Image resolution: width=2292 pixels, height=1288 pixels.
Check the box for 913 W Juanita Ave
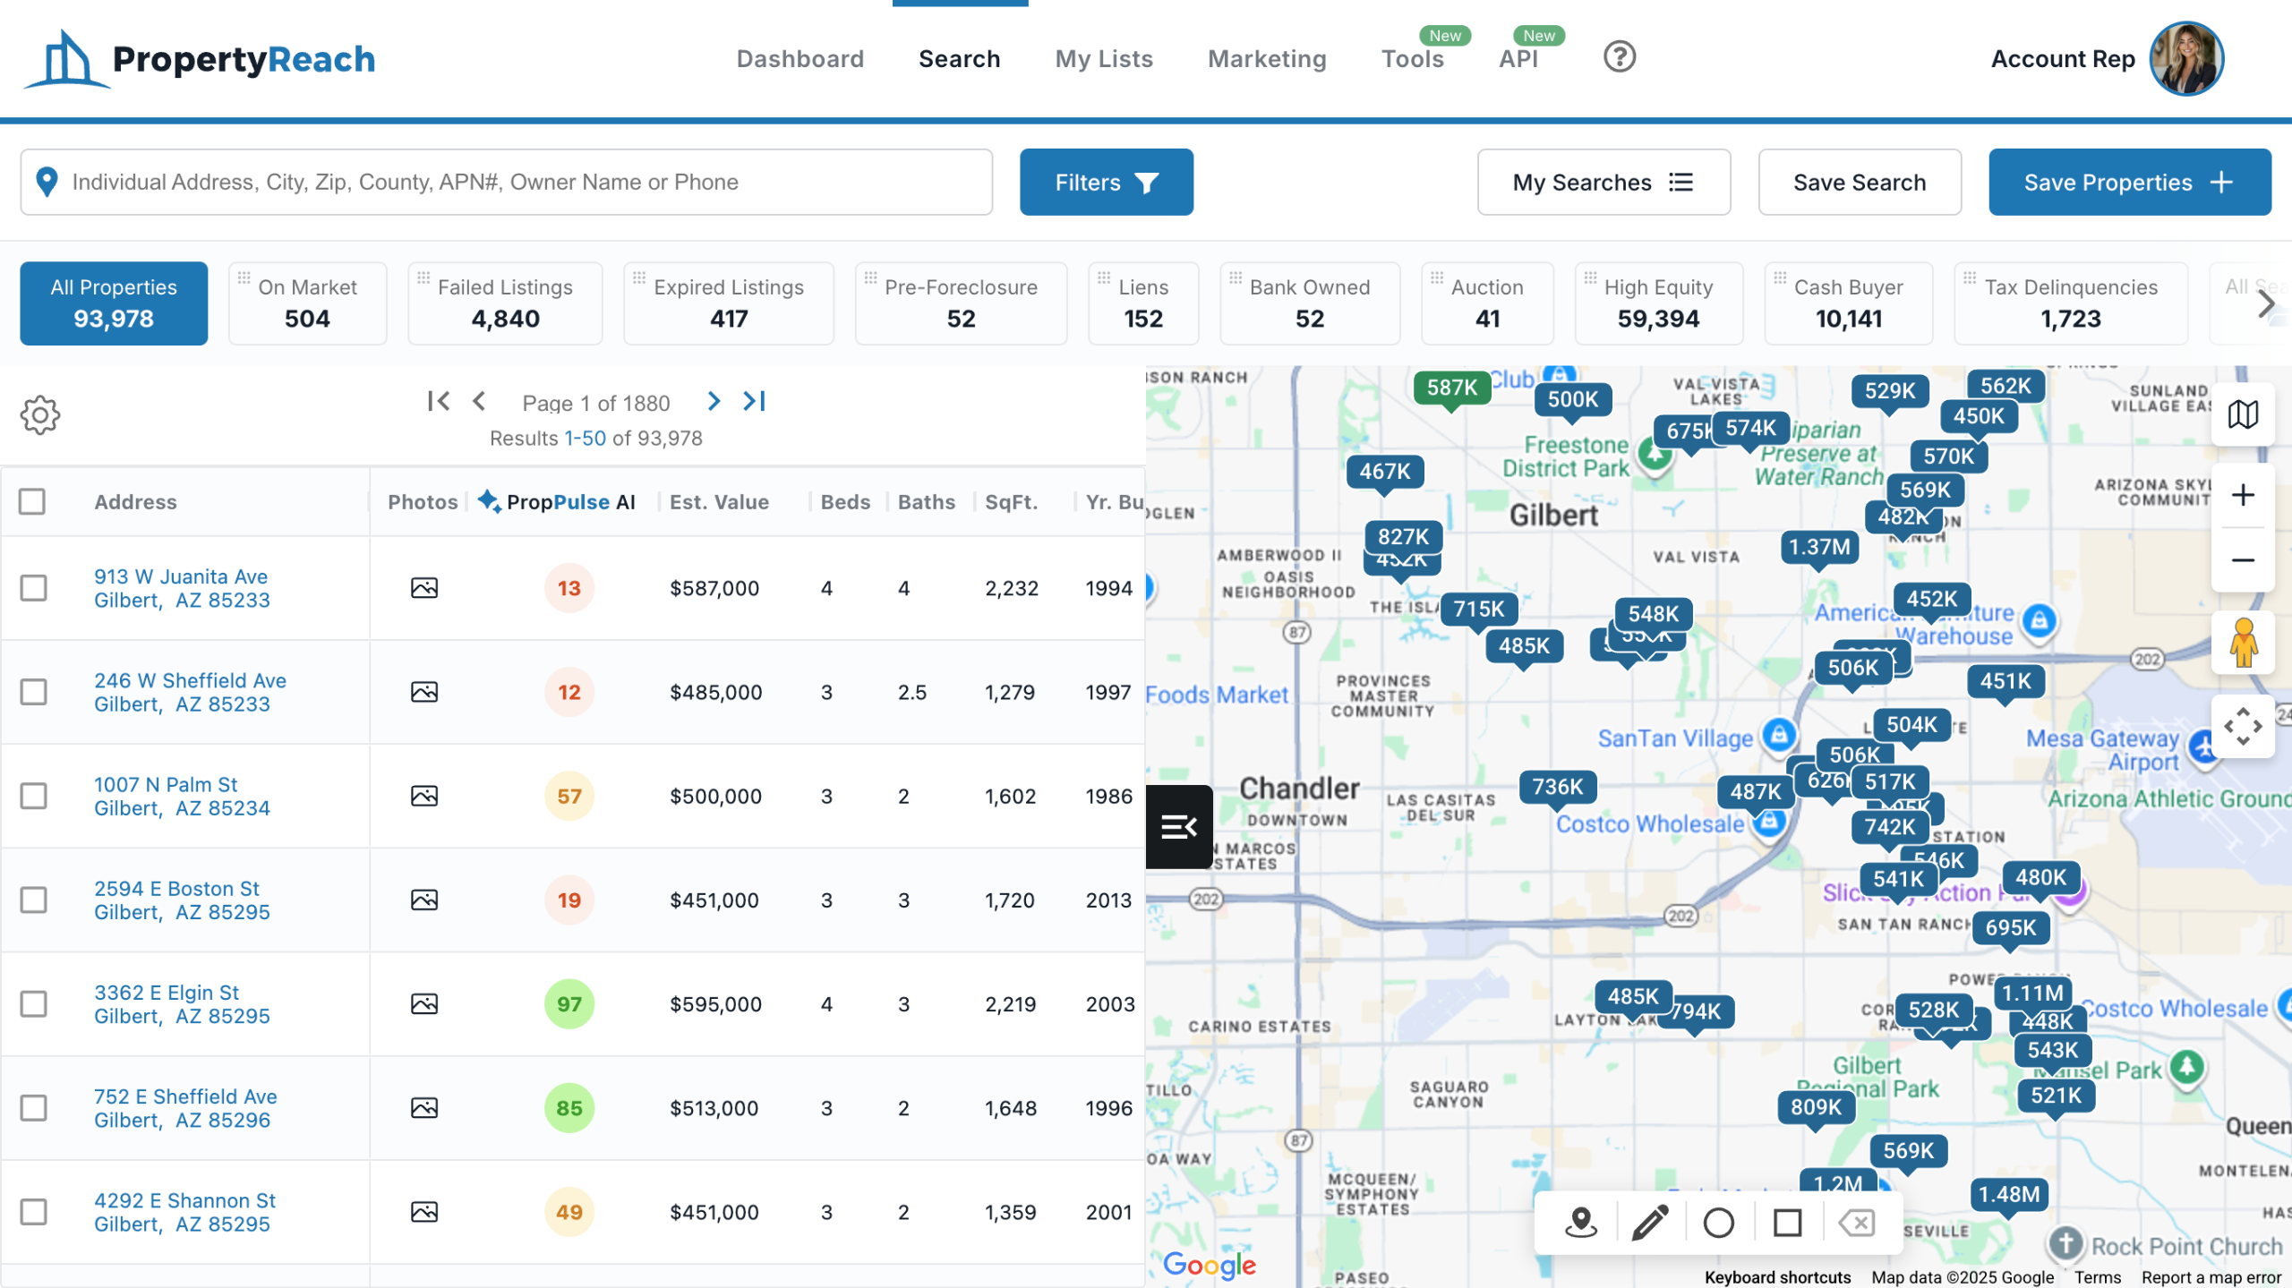34,588
